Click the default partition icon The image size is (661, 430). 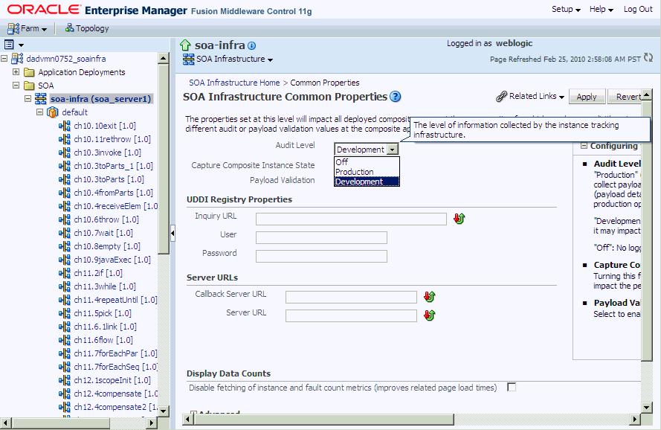pyautogui.click(x=52, y=112)
